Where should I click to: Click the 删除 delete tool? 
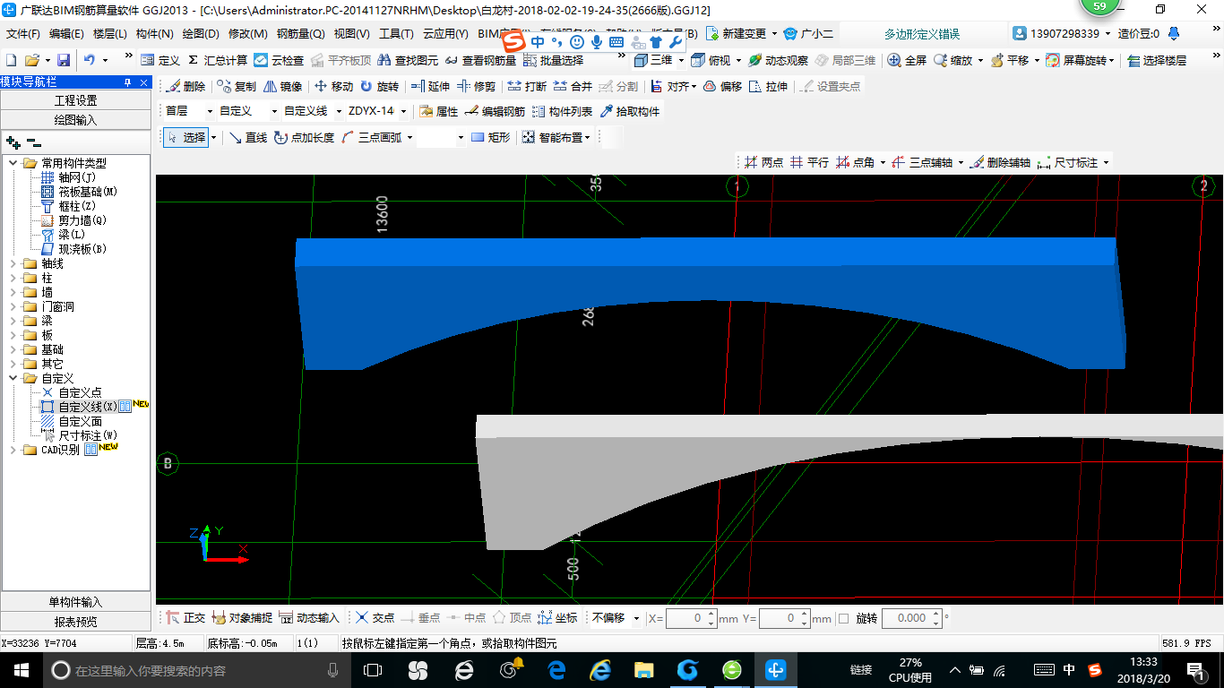[185, 86]
